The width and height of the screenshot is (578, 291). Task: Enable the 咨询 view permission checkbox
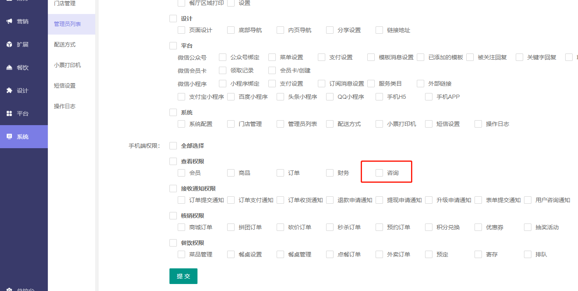[379, 173]
